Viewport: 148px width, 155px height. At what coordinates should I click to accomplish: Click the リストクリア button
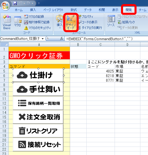(38, 131)
